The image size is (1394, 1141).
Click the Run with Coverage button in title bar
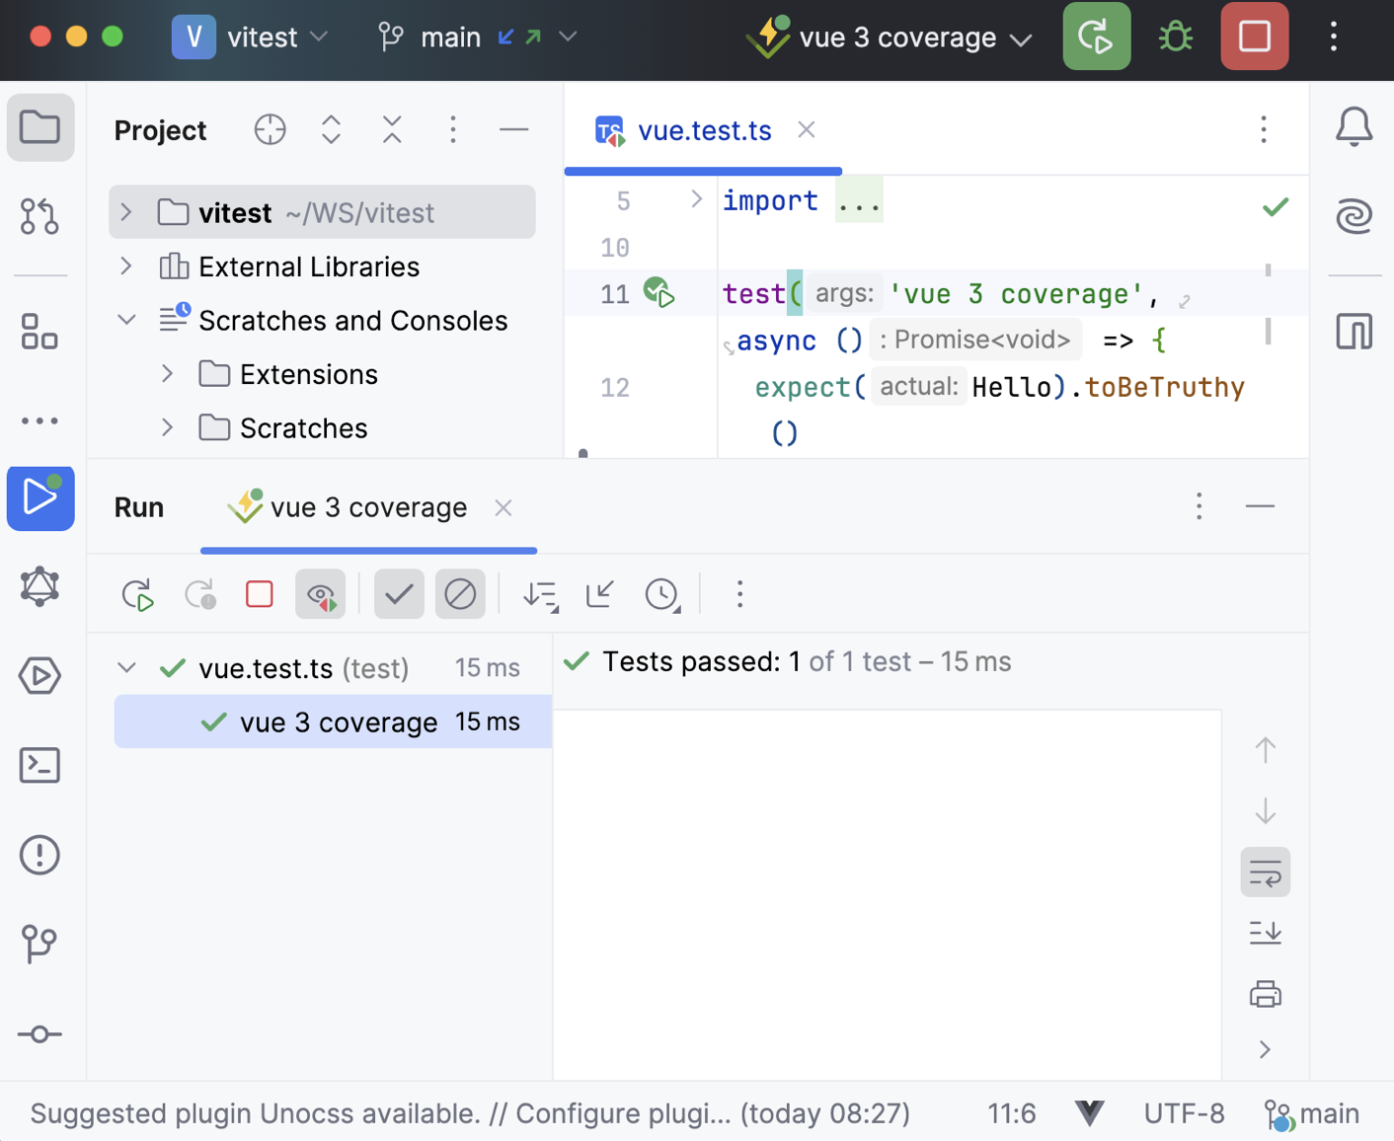pos(1096,38)
